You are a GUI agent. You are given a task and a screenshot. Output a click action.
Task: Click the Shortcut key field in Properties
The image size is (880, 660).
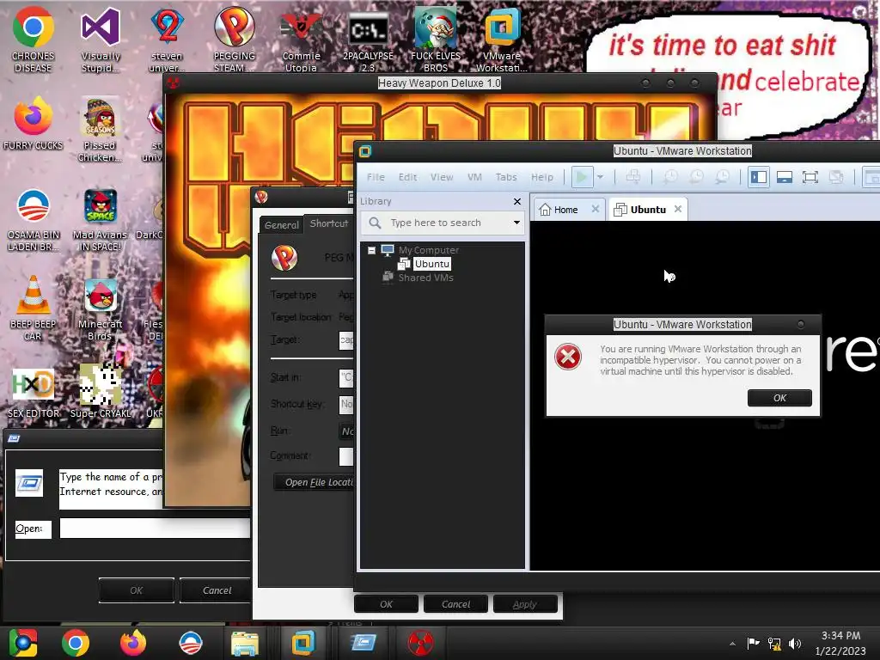346,404
